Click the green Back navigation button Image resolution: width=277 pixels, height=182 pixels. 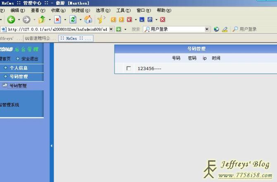pos(11,19)
